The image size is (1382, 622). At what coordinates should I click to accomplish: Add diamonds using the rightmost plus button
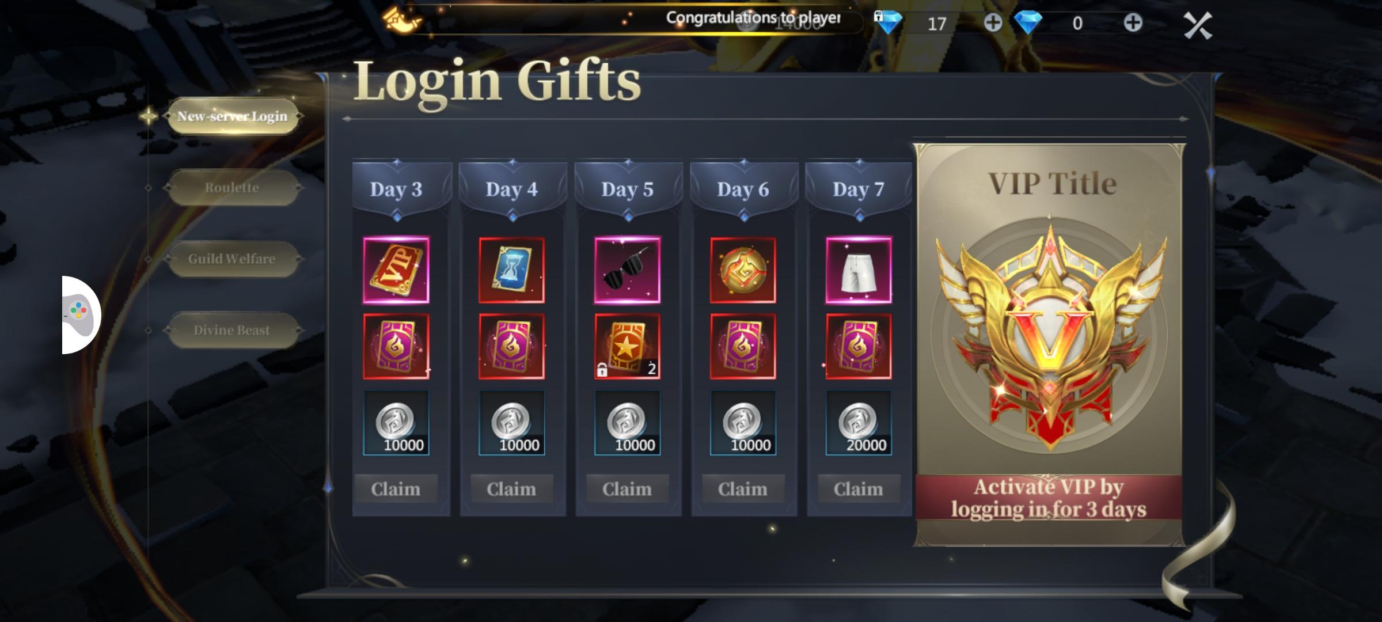click(x=1133, y=23)
